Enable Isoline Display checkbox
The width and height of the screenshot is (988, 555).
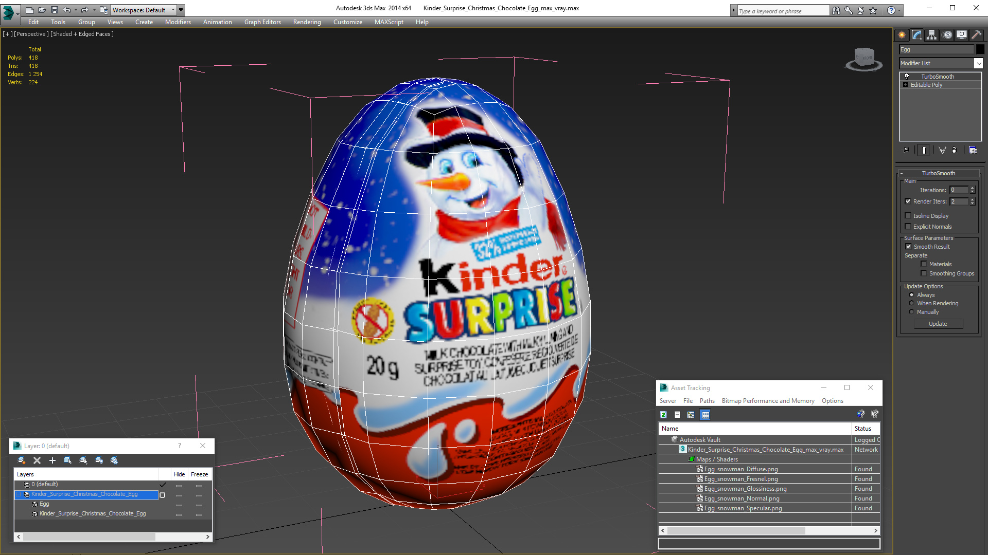908,216
